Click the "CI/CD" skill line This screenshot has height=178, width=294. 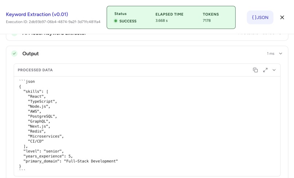(x=36, y=141)
